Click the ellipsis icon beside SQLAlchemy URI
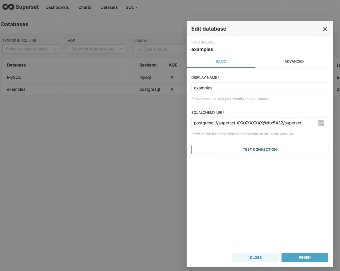340x271 pixels. (x=321, y=123)
